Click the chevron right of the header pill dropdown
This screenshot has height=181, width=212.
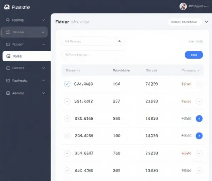[x=206, y=22]
